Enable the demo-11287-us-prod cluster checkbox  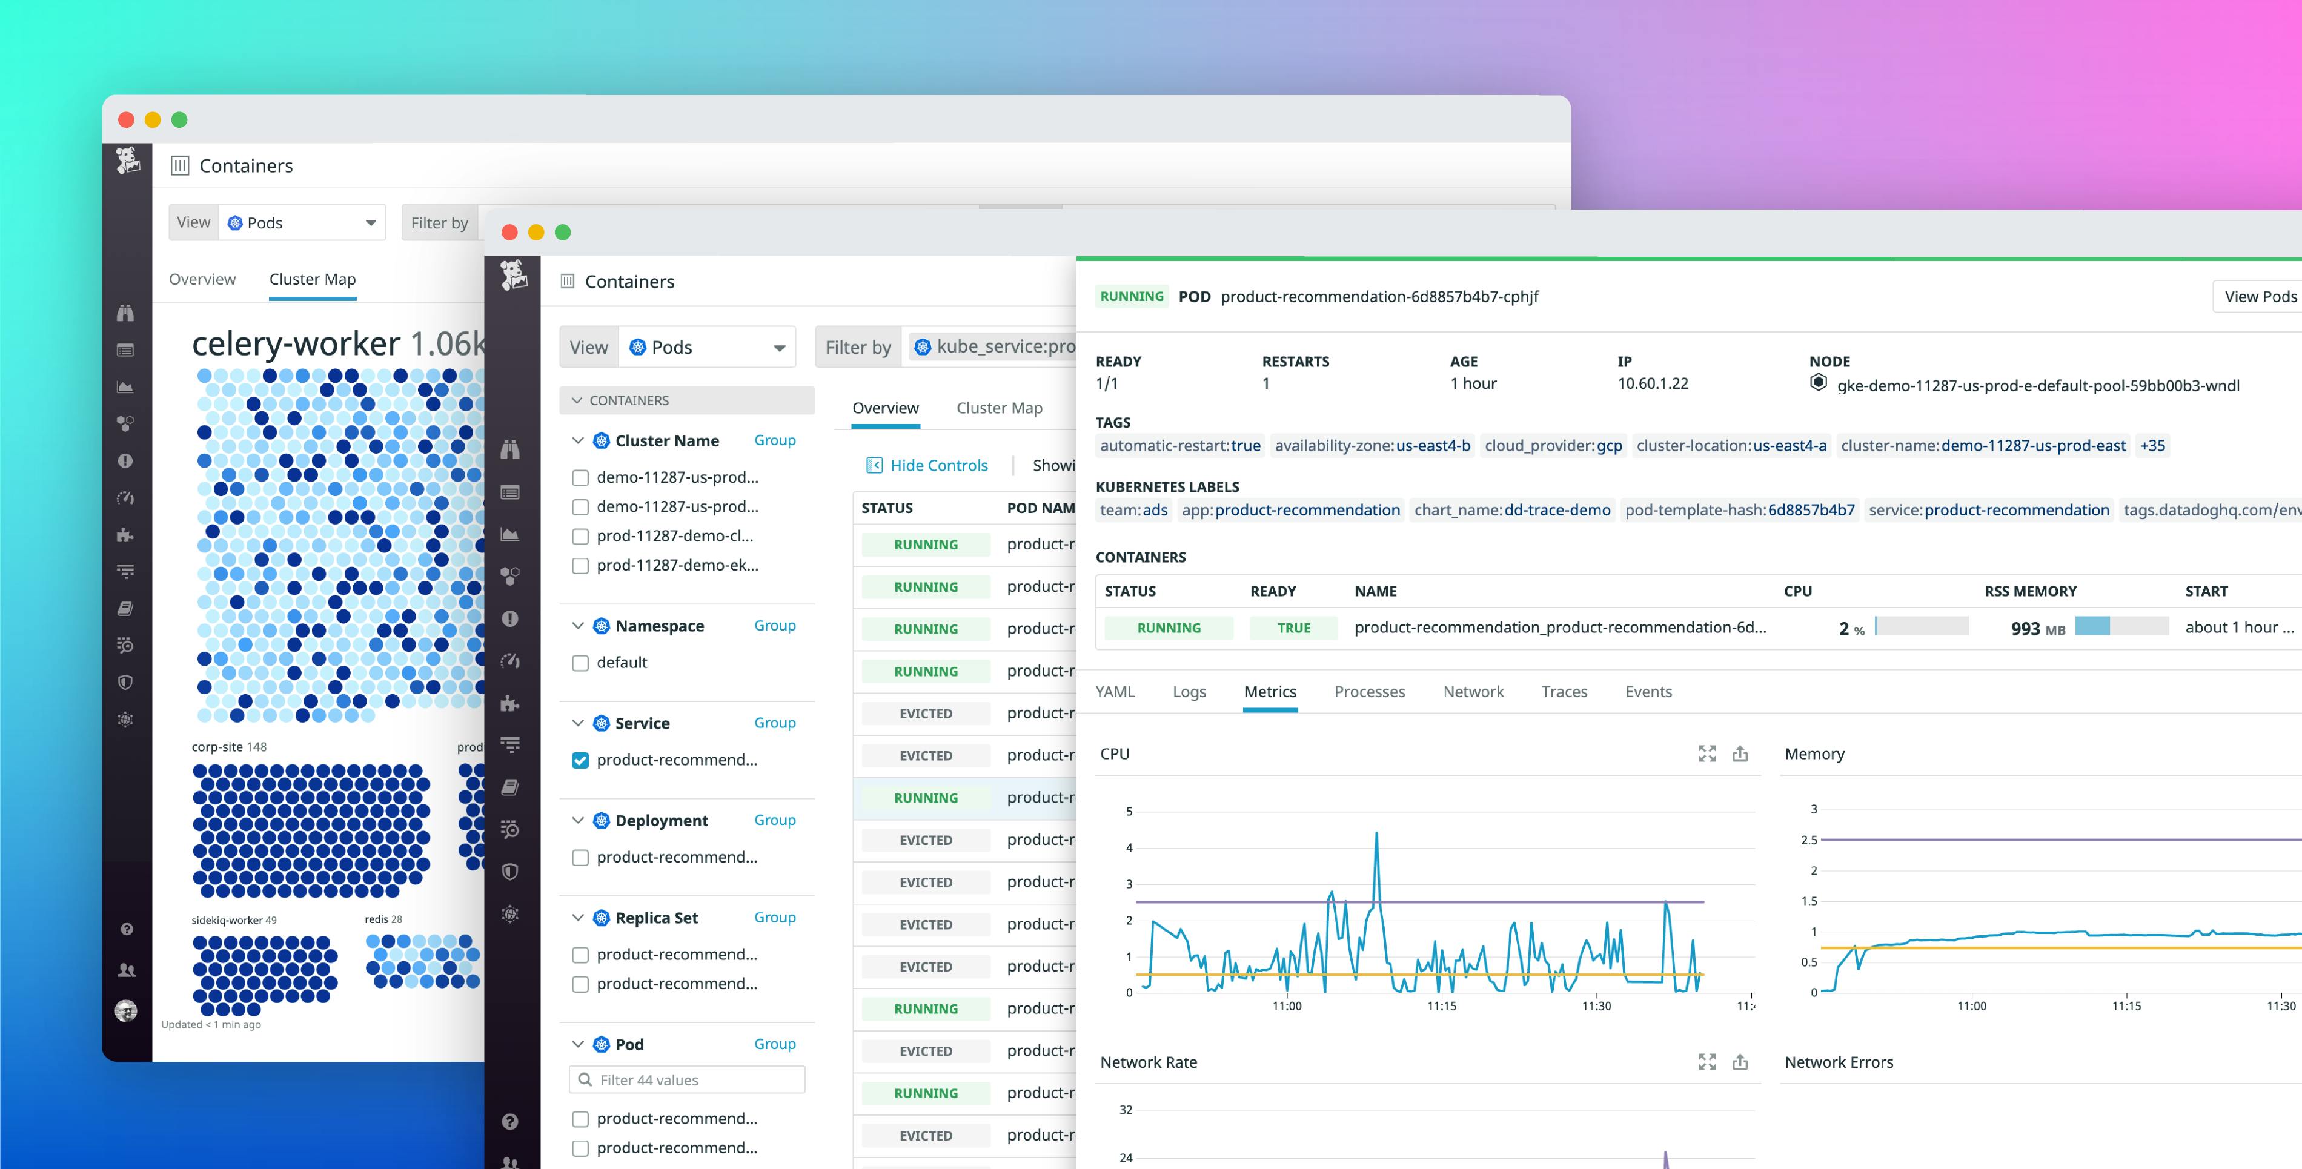click(x=580, y=477)
